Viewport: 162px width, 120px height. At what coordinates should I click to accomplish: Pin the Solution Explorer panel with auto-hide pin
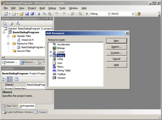point(47,19)
